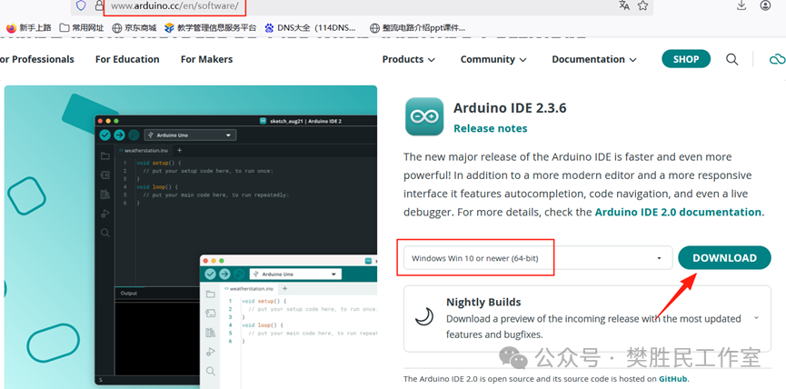Image resolution: width=786 pixels, height=389 pixels.
Task: Open the 整流电路介绍ppt课件 bookmark
Action: click(417, 27)
